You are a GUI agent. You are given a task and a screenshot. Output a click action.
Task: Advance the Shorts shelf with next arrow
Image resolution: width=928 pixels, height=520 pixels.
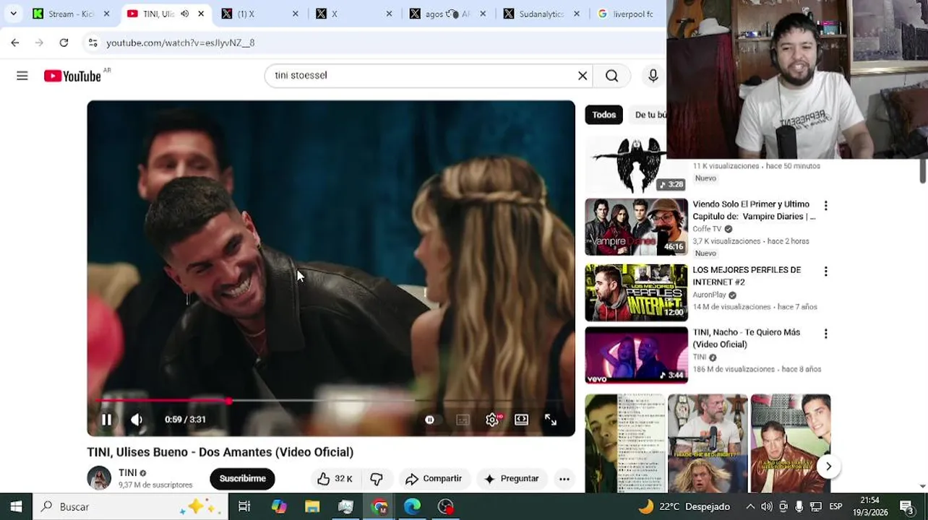tap(828, 467)
